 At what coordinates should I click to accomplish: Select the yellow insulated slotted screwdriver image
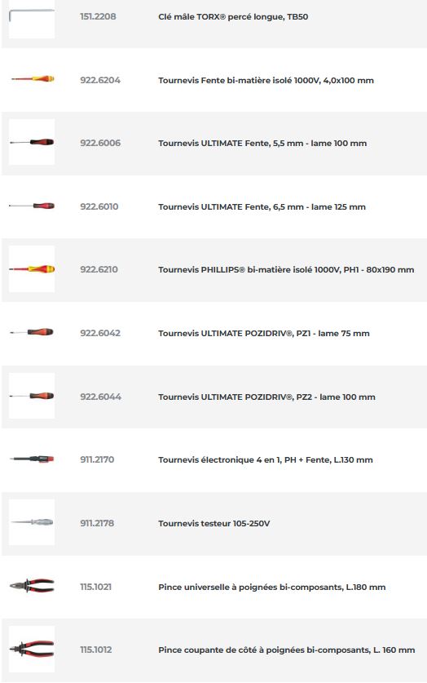pyautogui.click(x=32, y=79)
